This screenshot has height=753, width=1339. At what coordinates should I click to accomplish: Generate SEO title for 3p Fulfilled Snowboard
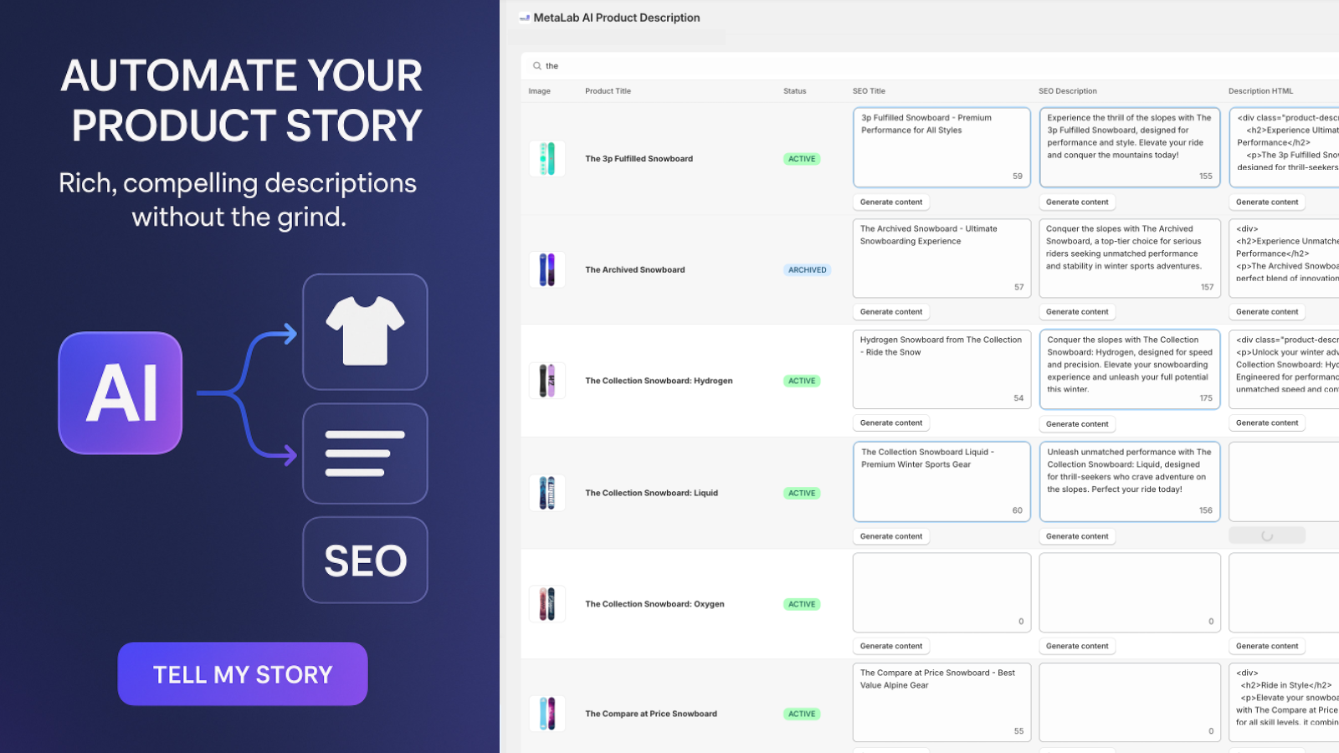pos(891,202)
